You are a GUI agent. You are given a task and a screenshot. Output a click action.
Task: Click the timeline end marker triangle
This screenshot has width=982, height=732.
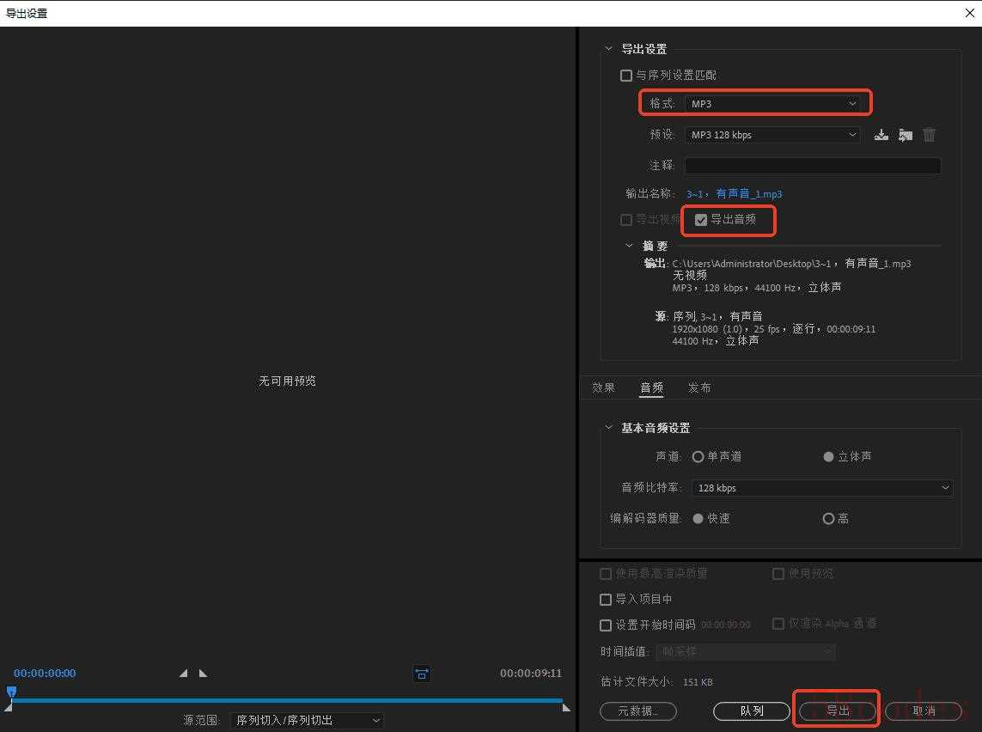[x=566, y=708]
